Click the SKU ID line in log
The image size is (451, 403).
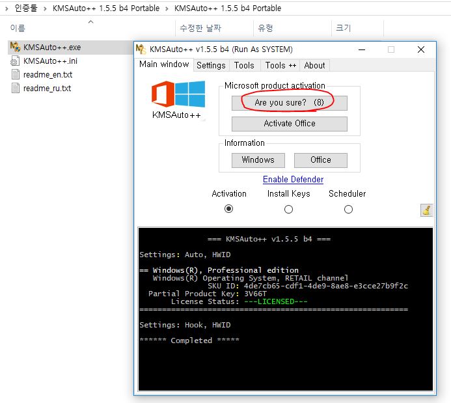307,286
